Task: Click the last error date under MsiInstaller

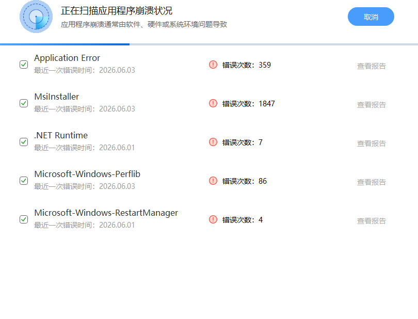Action: coord(85,109)
